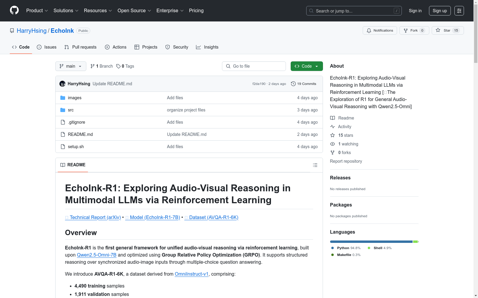Click the .gitignore file icon
The width and height of the screenshot is (478, 298).
tap(63, 122)
